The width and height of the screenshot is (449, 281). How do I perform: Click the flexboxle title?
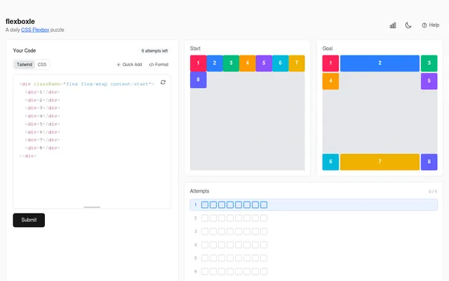20,22
